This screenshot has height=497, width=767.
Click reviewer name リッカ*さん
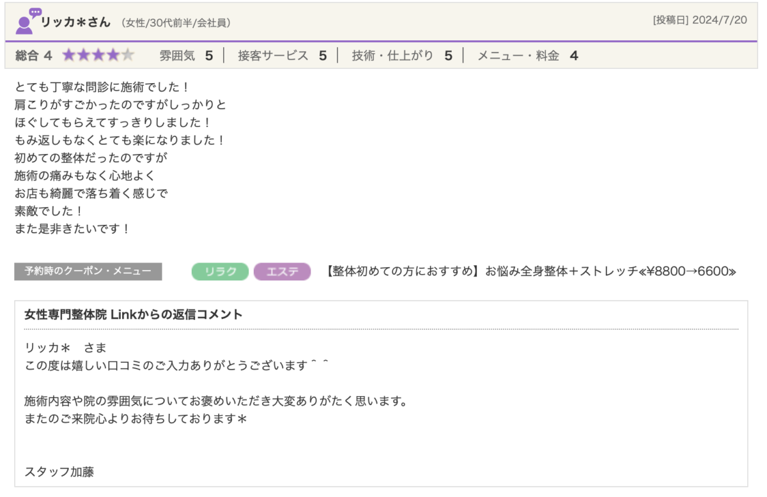click(75, 22)
